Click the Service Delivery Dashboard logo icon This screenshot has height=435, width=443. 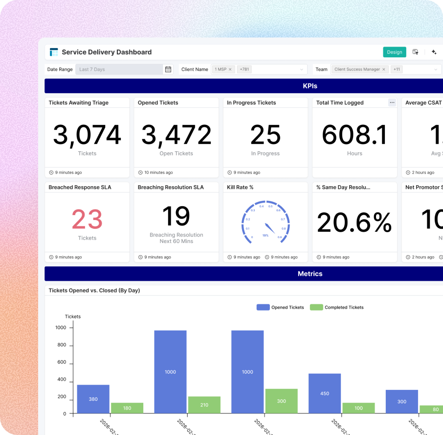pyautogui.click(x=54, y=52)
